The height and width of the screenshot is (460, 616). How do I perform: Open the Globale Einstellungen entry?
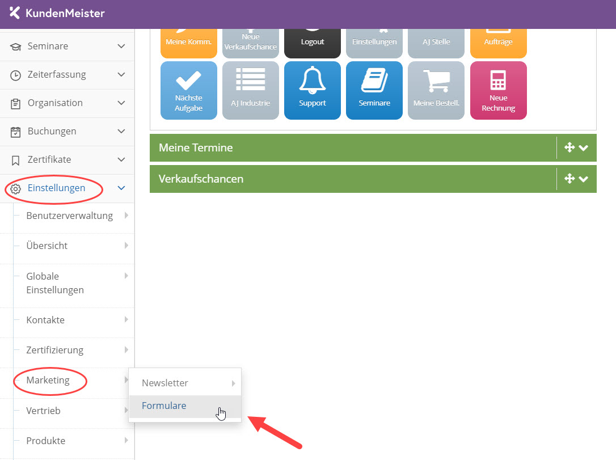pos(55,283)
